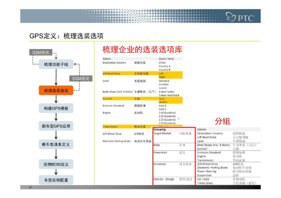Click the Tinted Glass option entry
The width and height of the screenshot is (281, 198).
[x=205, y=183]
